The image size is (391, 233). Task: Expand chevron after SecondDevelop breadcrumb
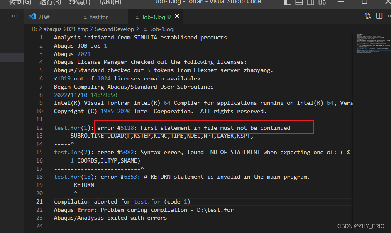[138, 29]
